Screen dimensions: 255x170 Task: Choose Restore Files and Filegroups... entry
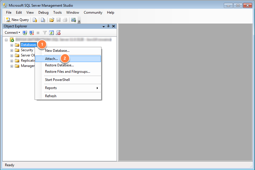(68, 72)
